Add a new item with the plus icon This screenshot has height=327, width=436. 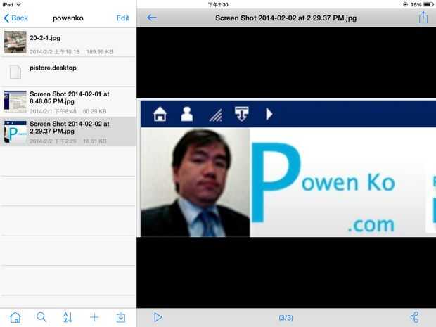[x=94, y=317]
